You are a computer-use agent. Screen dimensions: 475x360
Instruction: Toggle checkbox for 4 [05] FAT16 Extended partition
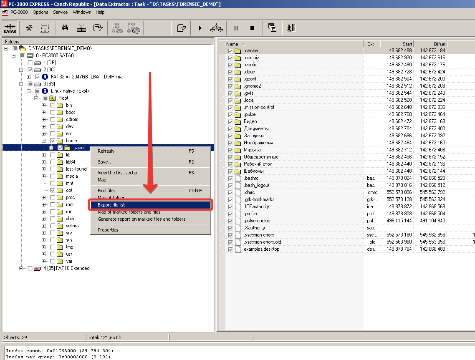click(30, 268)
